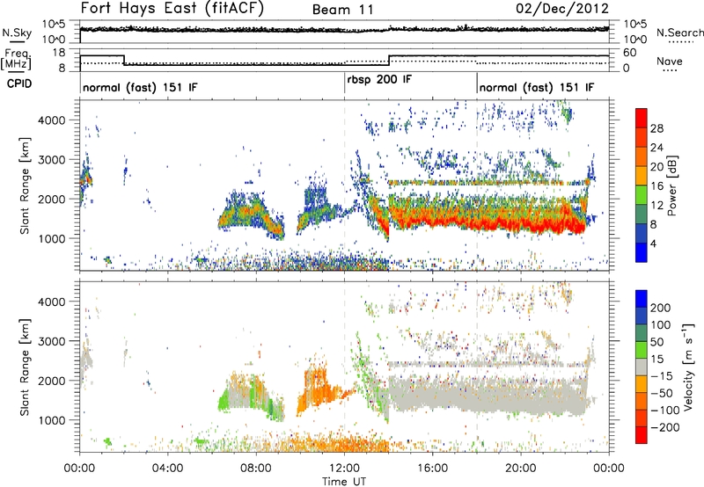The width and height of the screenshot is (704, 487).
Task: Click the '16' value on Power colorbar
Action: tap(656, 186)
